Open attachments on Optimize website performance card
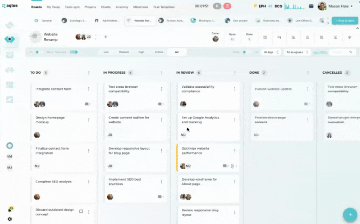 234,166
